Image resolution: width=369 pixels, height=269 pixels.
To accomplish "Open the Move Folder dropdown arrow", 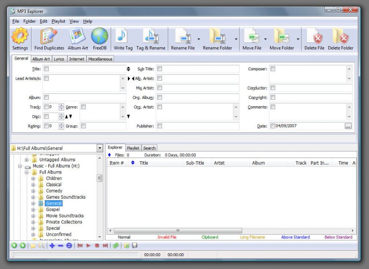I will [x=298, y=39].
